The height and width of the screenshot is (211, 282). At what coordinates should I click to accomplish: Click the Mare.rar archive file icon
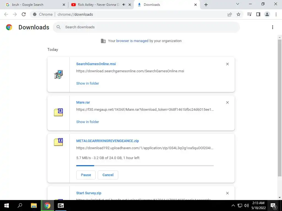tap(58, 112)
